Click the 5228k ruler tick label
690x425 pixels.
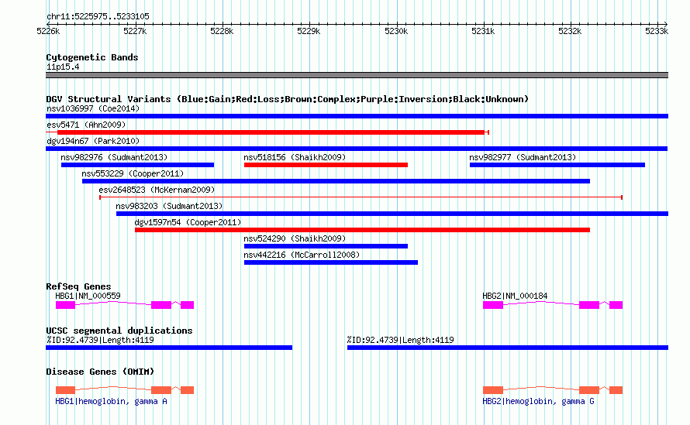point(222,31)
